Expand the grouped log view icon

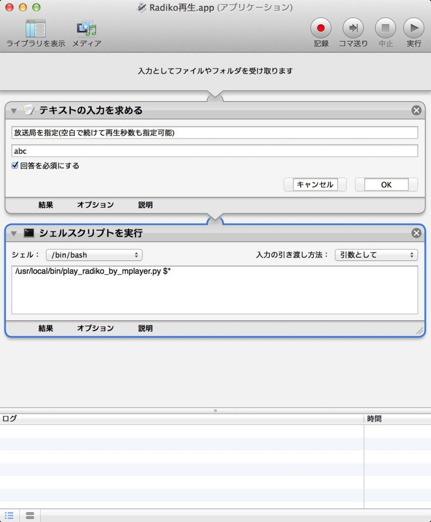click(30, 515)
